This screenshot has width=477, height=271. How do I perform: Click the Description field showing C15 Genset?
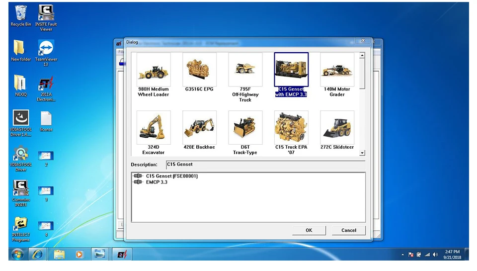tap(265, 165)
